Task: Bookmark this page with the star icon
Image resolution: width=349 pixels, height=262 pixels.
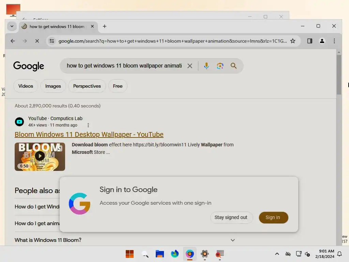Action: [293, 41]
